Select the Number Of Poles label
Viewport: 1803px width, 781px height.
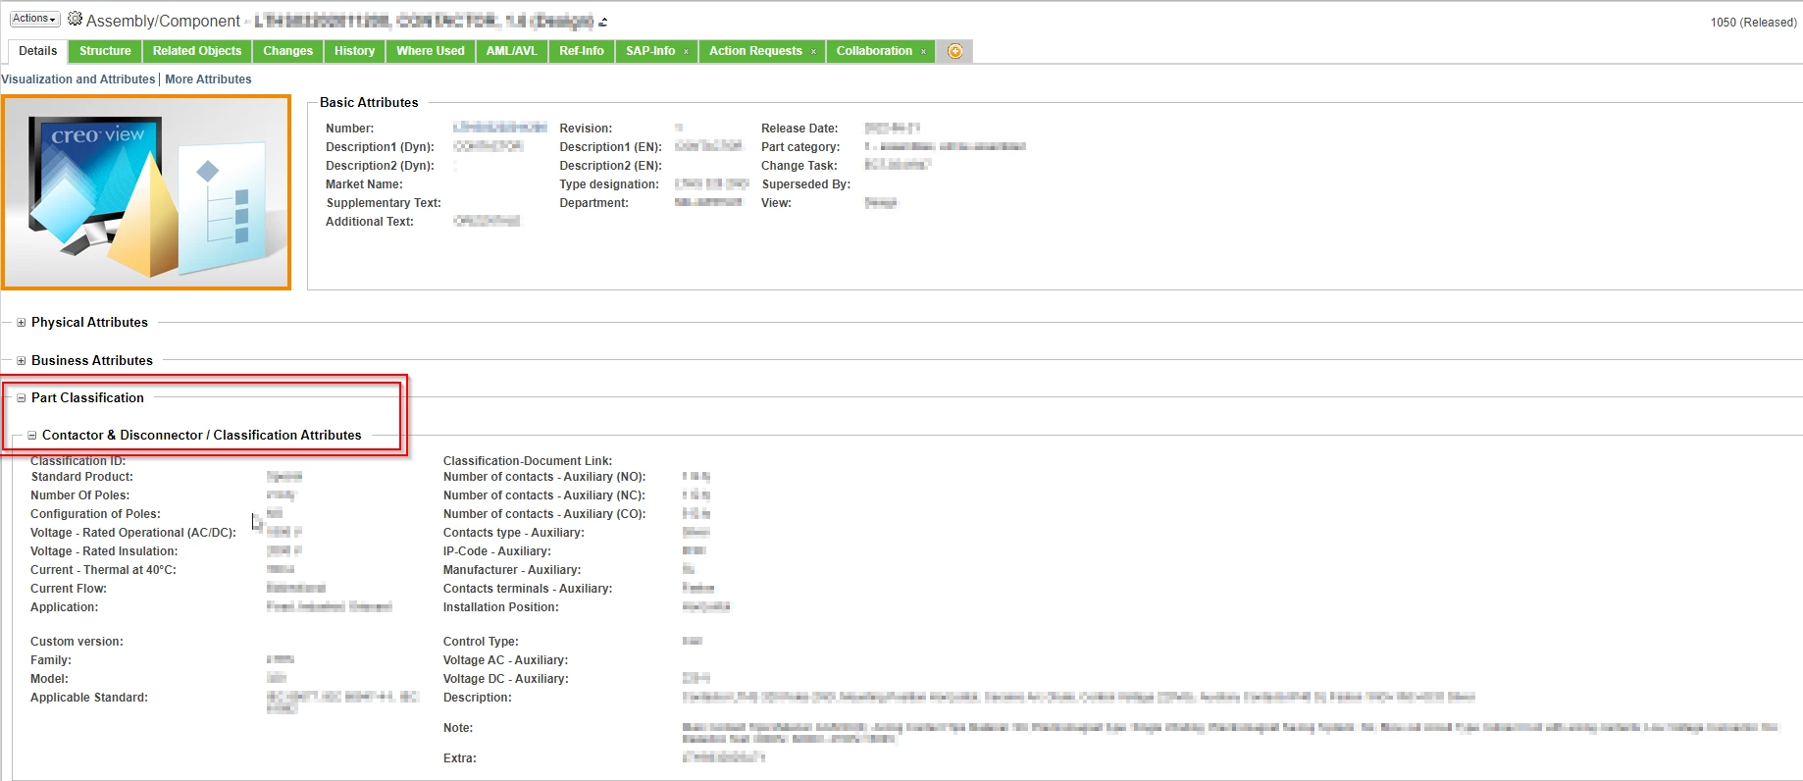pos(79,495)
